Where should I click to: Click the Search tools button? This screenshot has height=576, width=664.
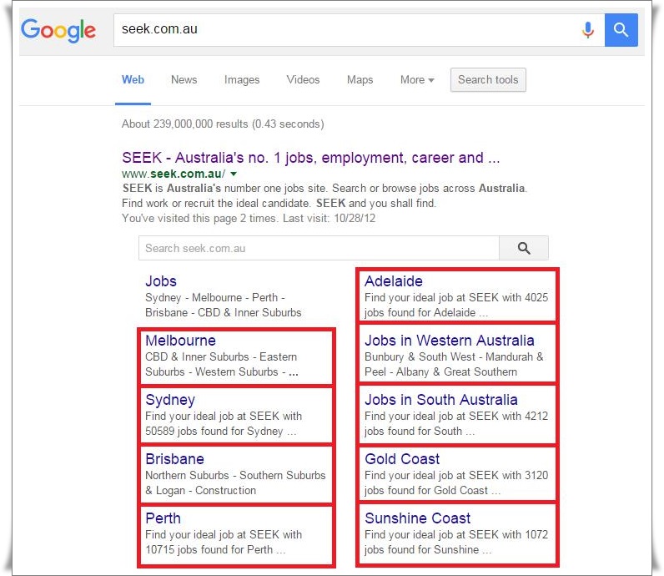pos(488,79)
